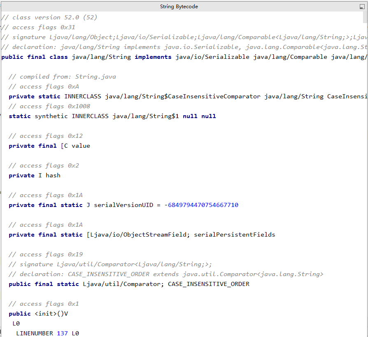Image resolution: width=368 pixels, height=337 pixels.
Task: Click the 'I hash' field declaration
Action: tap(49, 175)
